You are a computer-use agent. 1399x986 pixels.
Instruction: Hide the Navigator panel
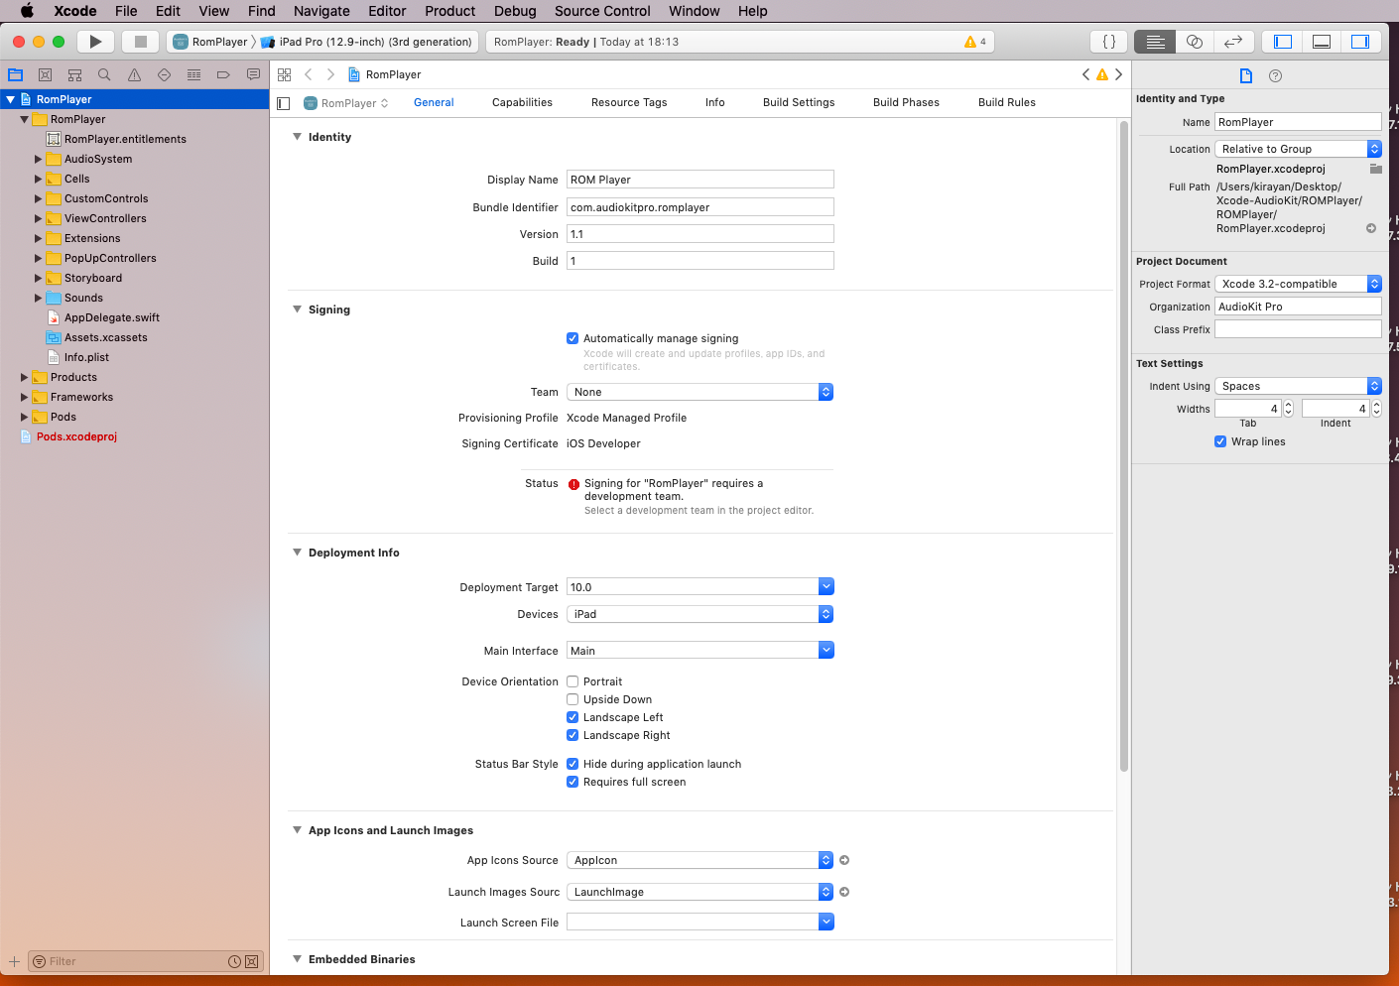click(1283, 42)
